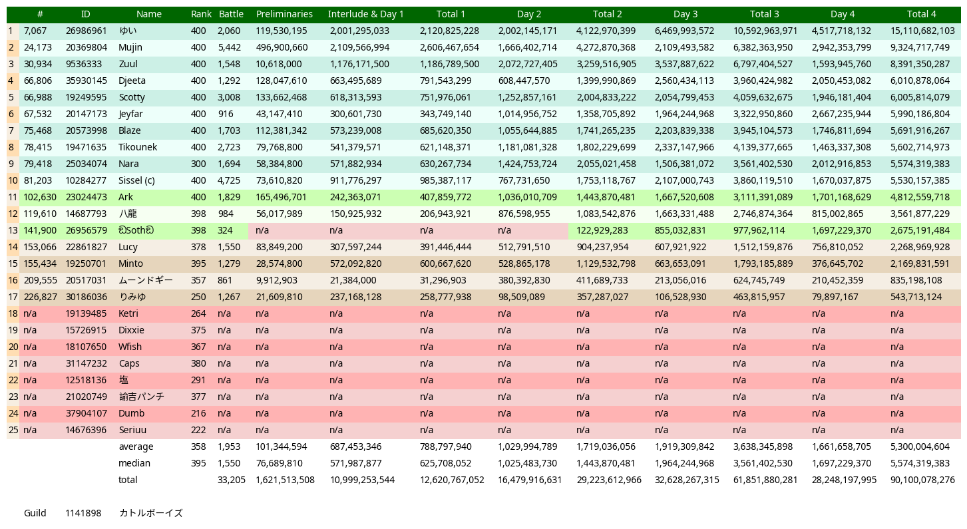Click the player name "Zuul"
This screenshot has height=529, width=967.
tap(128, 64)
